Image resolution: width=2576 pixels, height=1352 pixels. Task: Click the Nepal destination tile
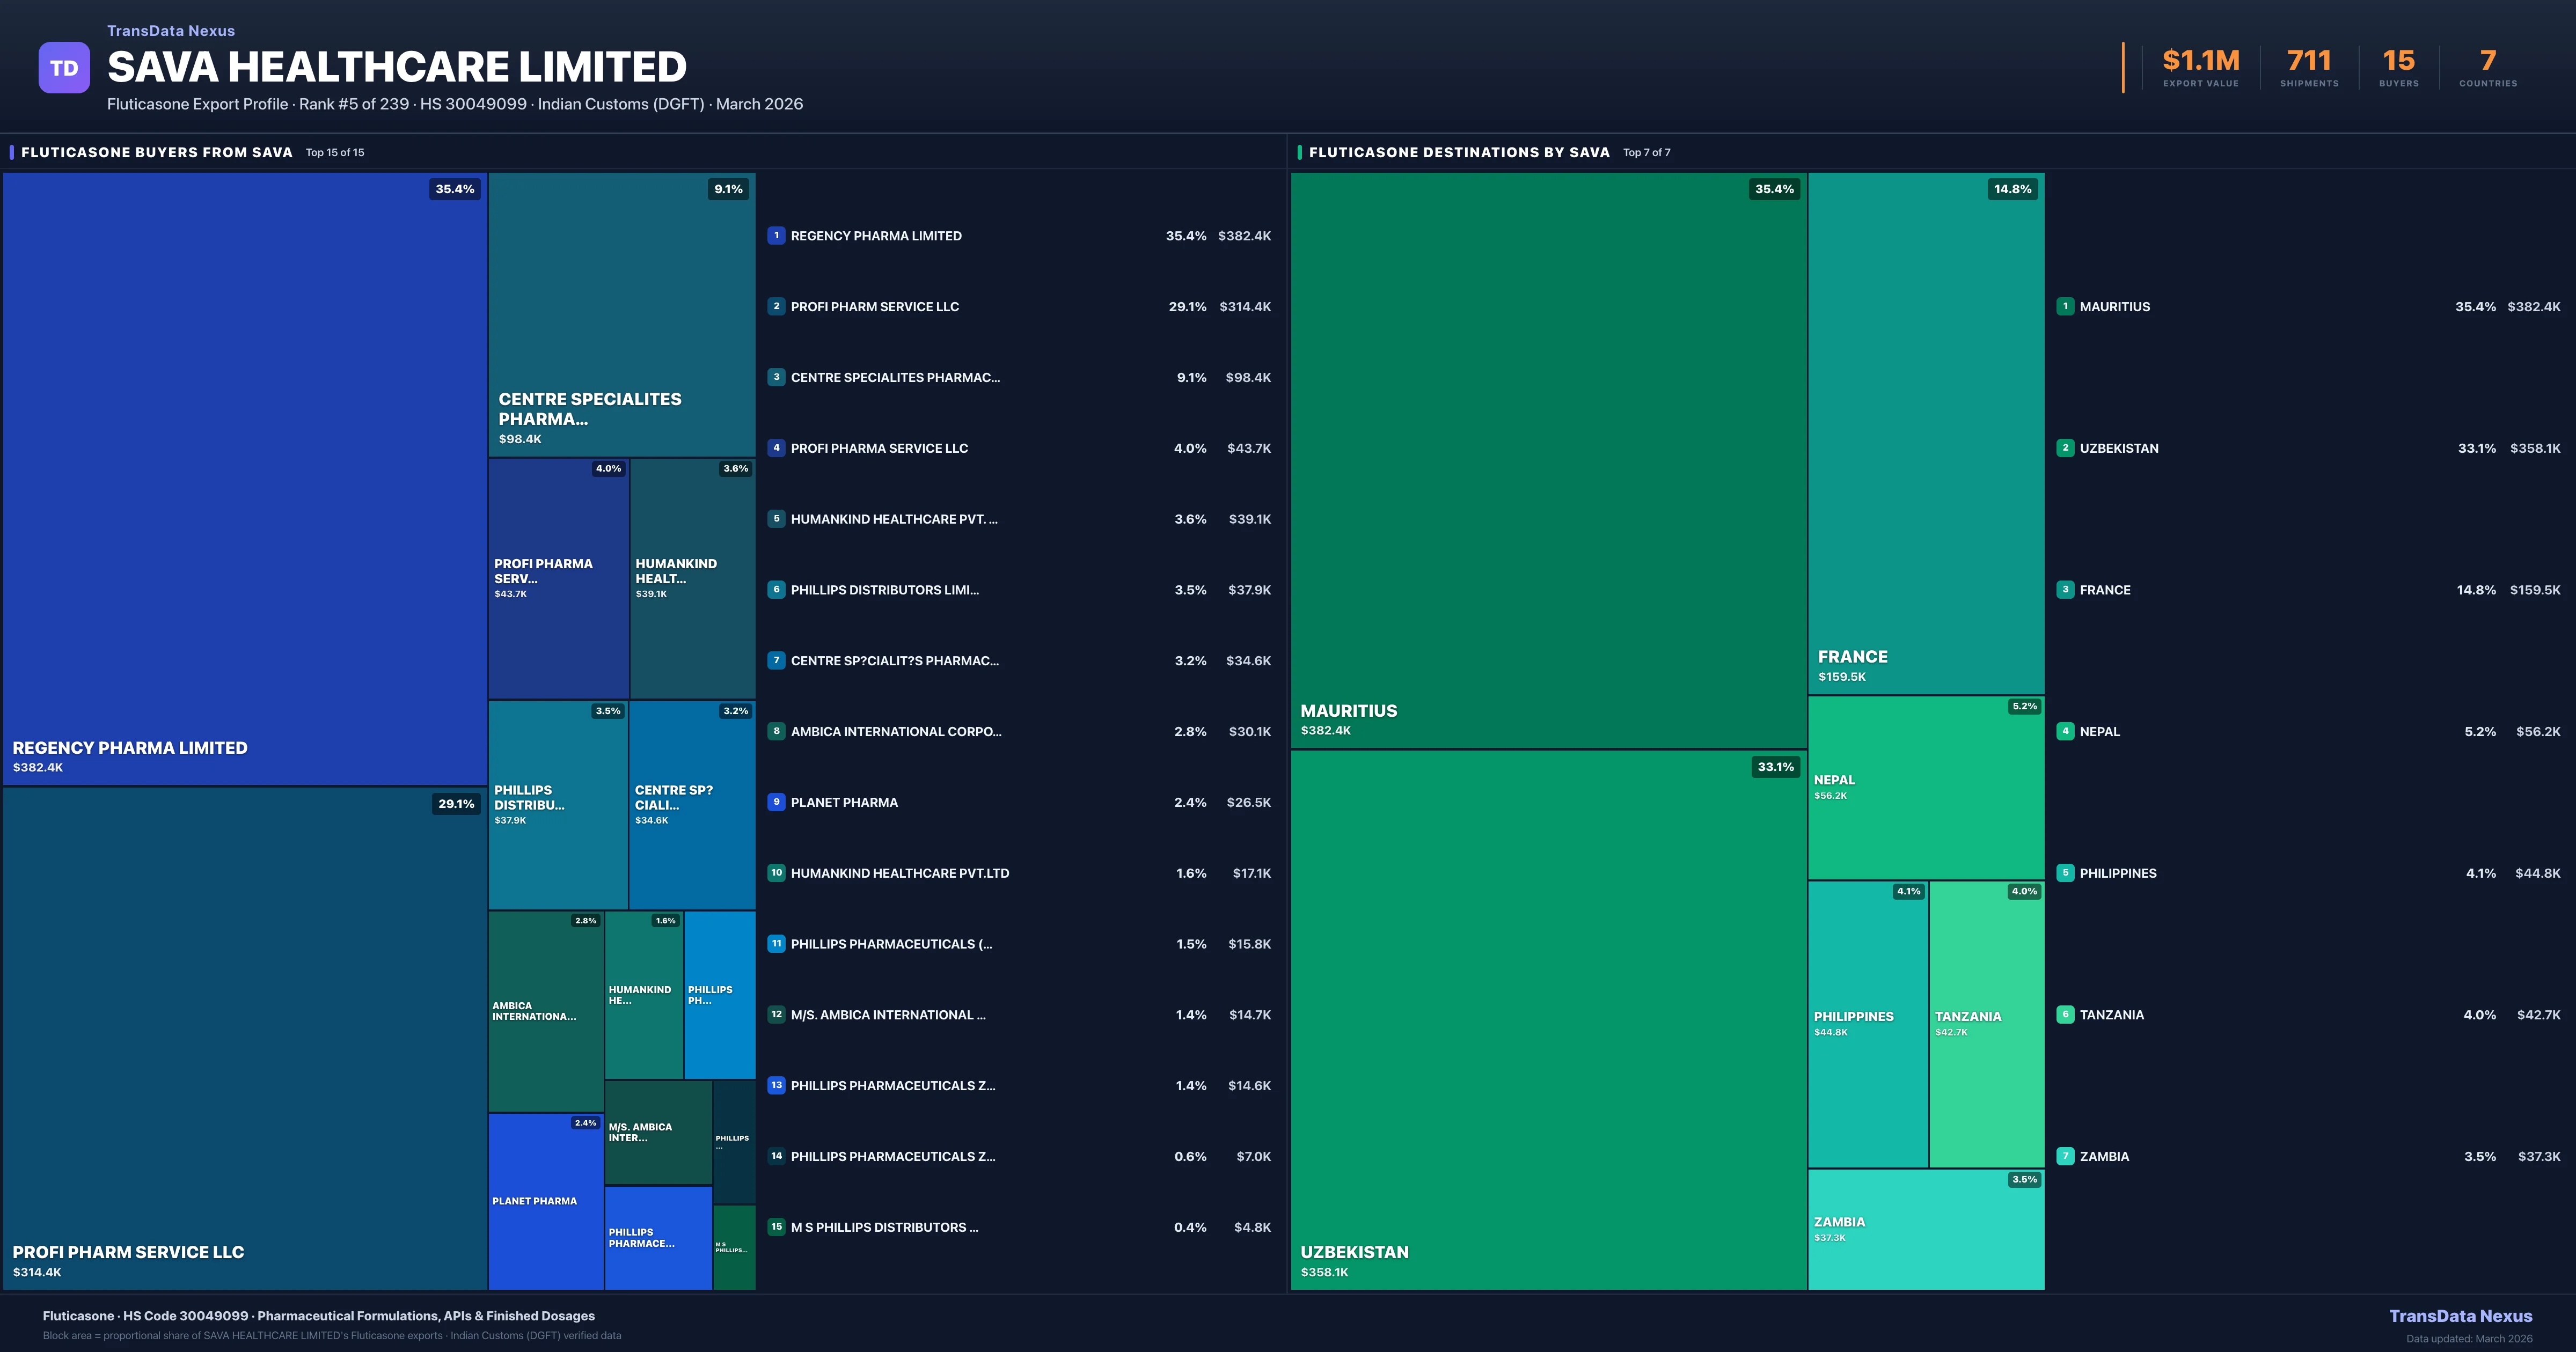(1925, 788)
